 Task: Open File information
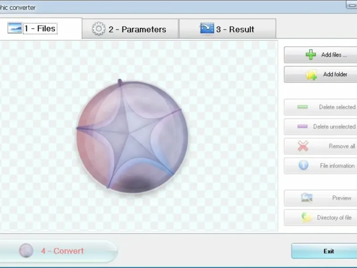coord(320,166)
